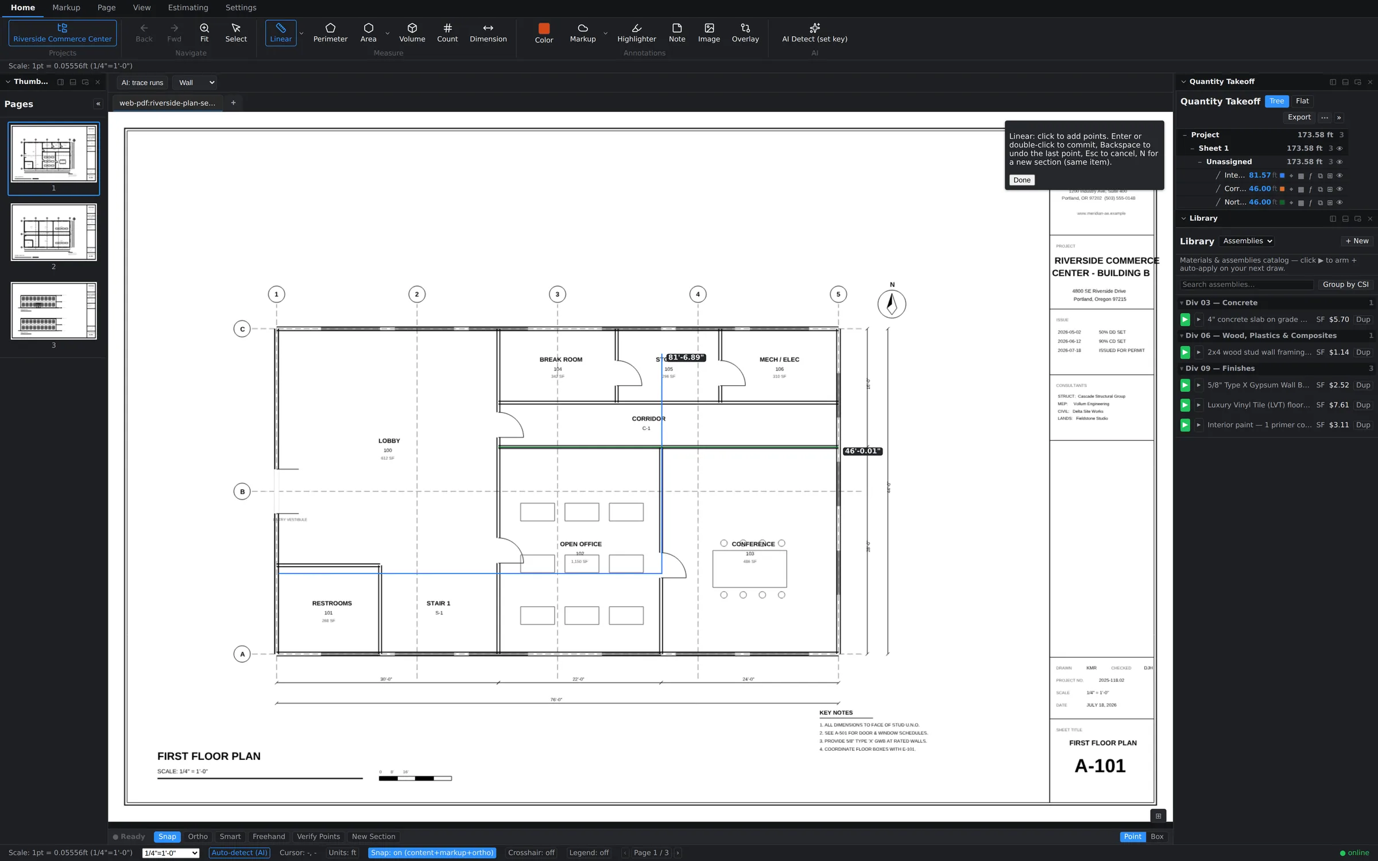1378x861 pixels.
Task: Pick the Perimeter measure tool
Action: [x=330, y=33]
